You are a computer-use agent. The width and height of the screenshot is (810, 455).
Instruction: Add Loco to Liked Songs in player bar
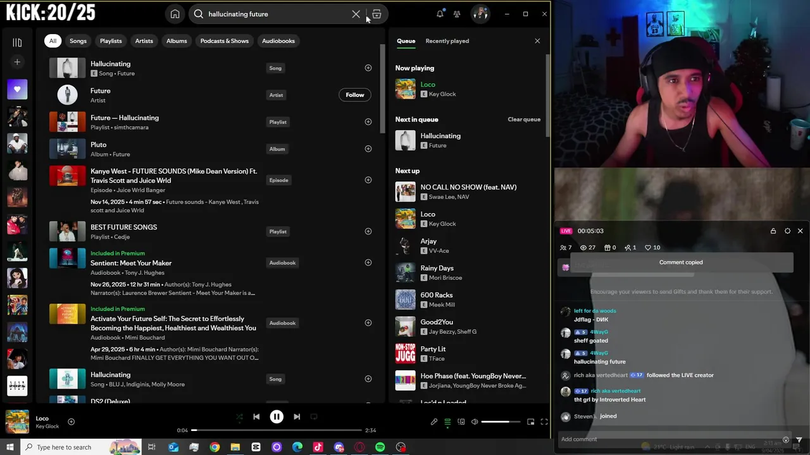point(71,422)
